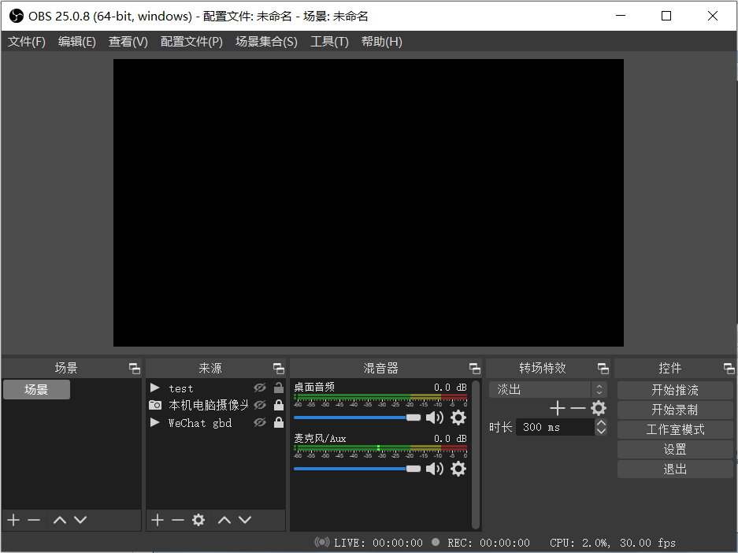Select the 本机电脑摄像头 source name

209,405
